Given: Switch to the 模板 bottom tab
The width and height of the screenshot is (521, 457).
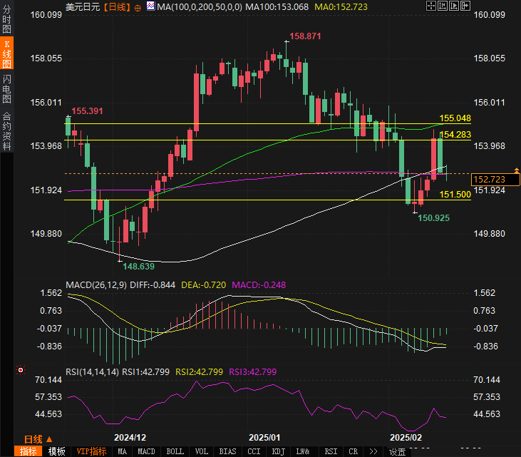Looking at the screenshot, I should pyautogui.click(x=56, y=451).
